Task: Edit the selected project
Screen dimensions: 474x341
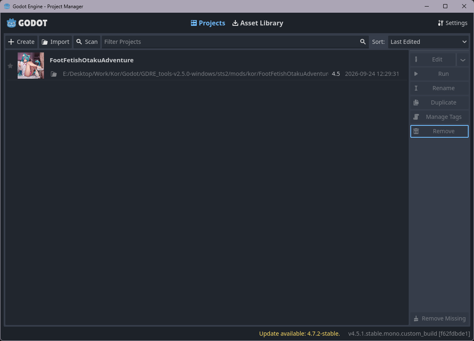Action: click(433, 59)
